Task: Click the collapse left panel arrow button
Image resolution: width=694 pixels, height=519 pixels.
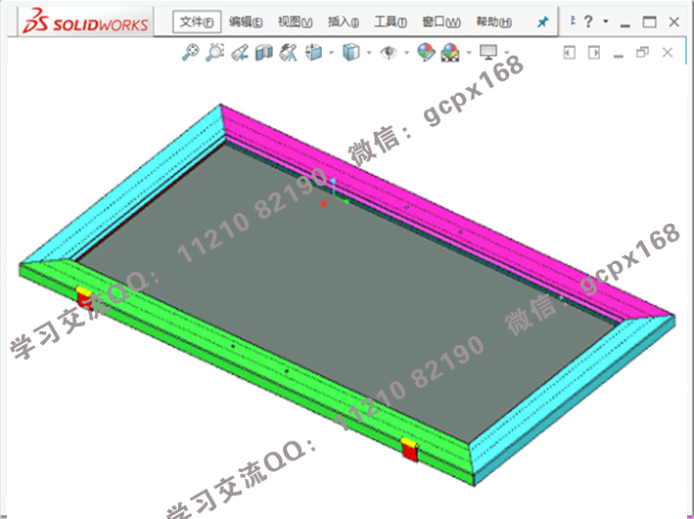Action: coord(569,53)
